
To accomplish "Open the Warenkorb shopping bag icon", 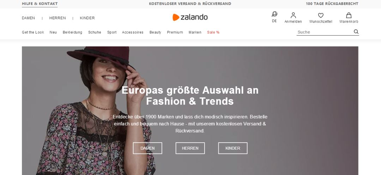I will click(349, 15).
